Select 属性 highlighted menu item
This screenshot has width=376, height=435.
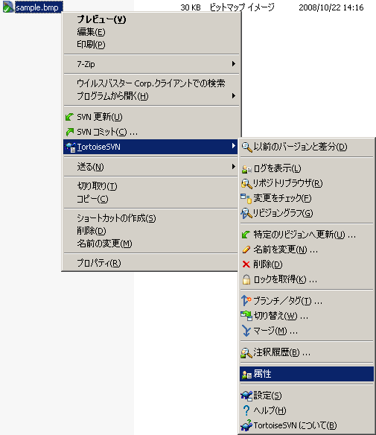307,374
